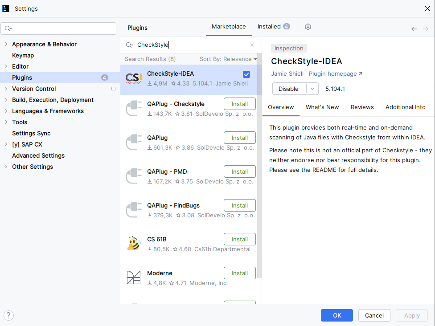
Task: Open the Plugin homepage link
Action: click(332, 73)
